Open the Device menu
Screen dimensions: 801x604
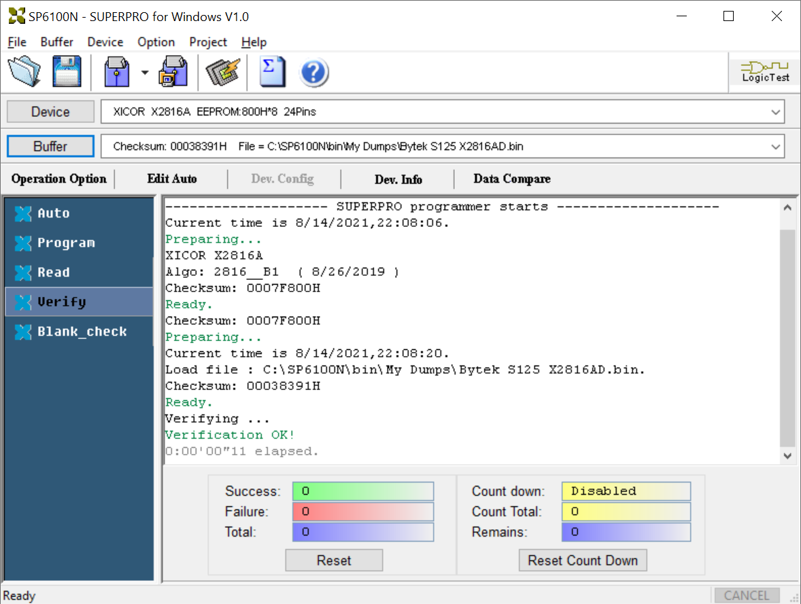[105, 42]
